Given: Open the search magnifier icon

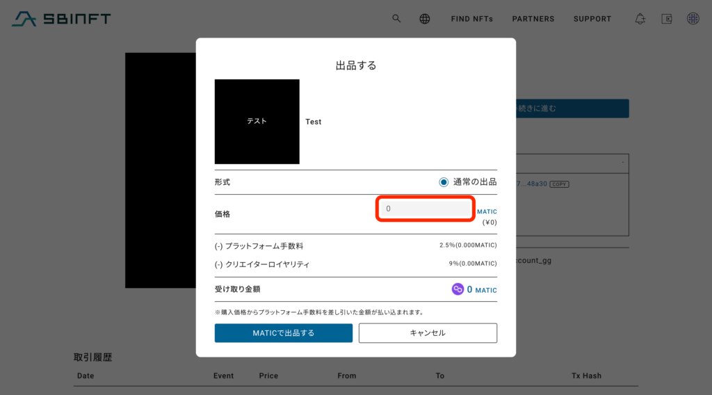Looking at the screenshot, I should [396, 19].
